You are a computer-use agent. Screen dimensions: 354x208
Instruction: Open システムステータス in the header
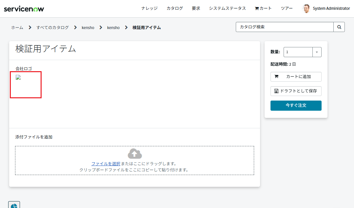click(227, 8)
